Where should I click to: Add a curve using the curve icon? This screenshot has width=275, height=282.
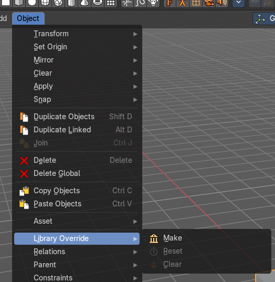click(140, 3)
